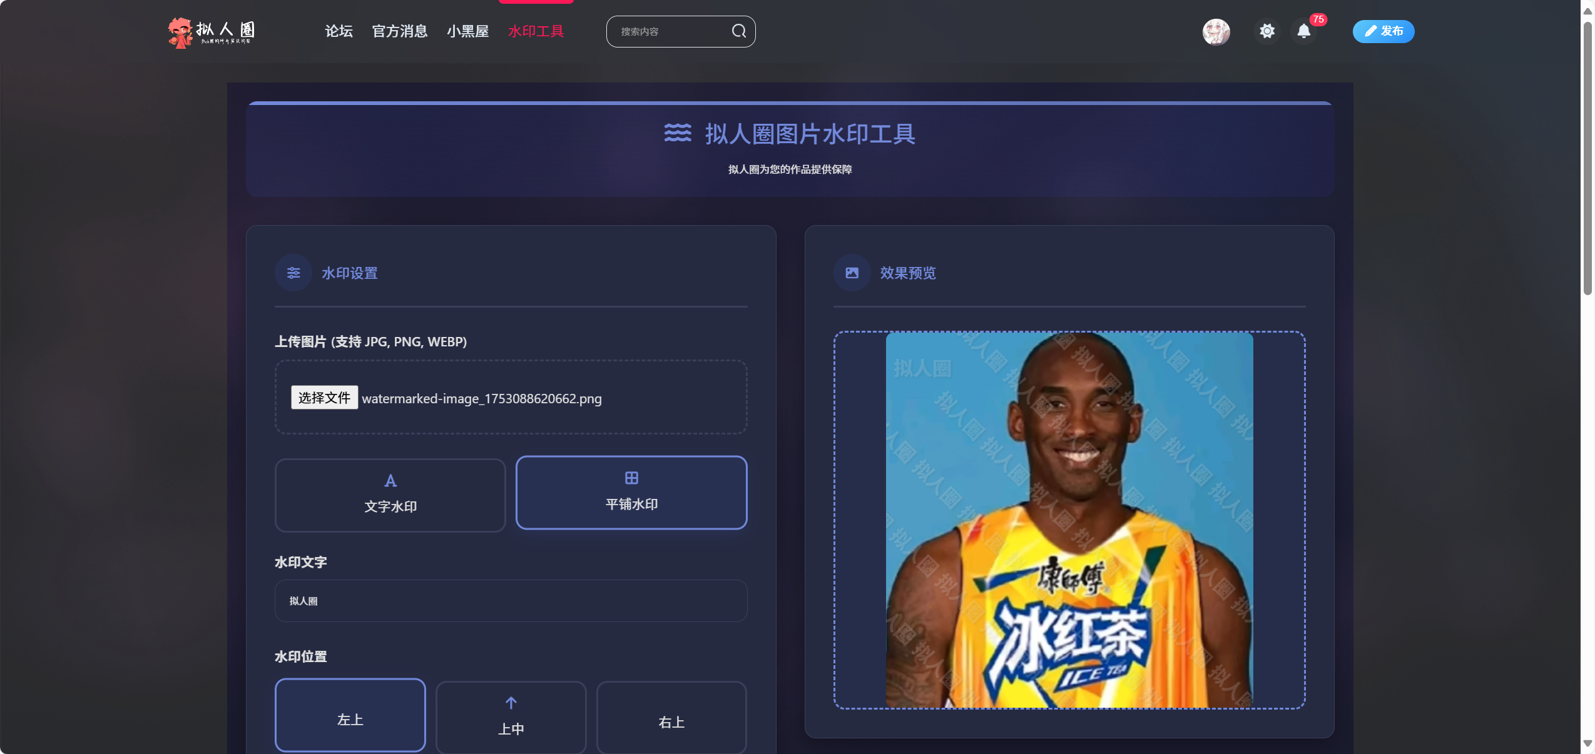Image resolution: width=1595 pixels, height=754 pixels.
Task: Navigate to 小黑屋 section
Action: 467,31
